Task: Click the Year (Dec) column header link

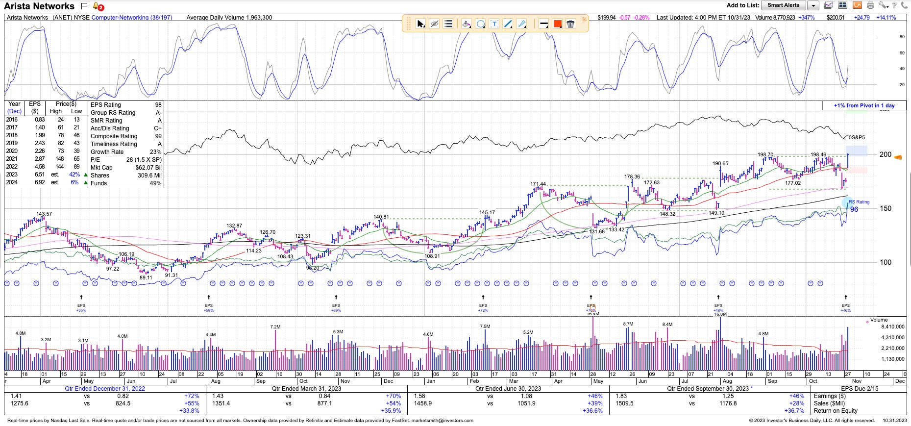Action: click(14, 107)
